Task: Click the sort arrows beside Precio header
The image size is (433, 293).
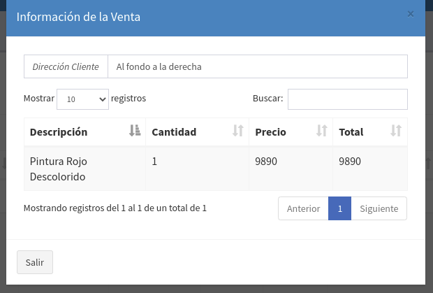Action: [322, 131]
